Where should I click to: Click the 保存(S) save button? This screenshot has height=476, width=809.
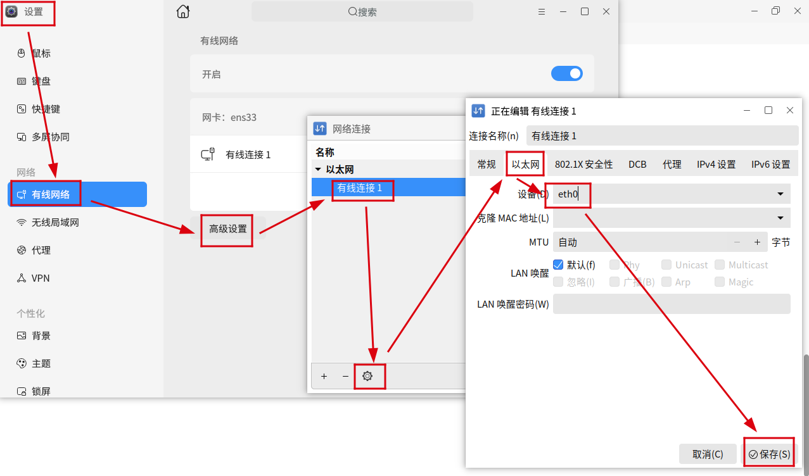coord(769,454)
